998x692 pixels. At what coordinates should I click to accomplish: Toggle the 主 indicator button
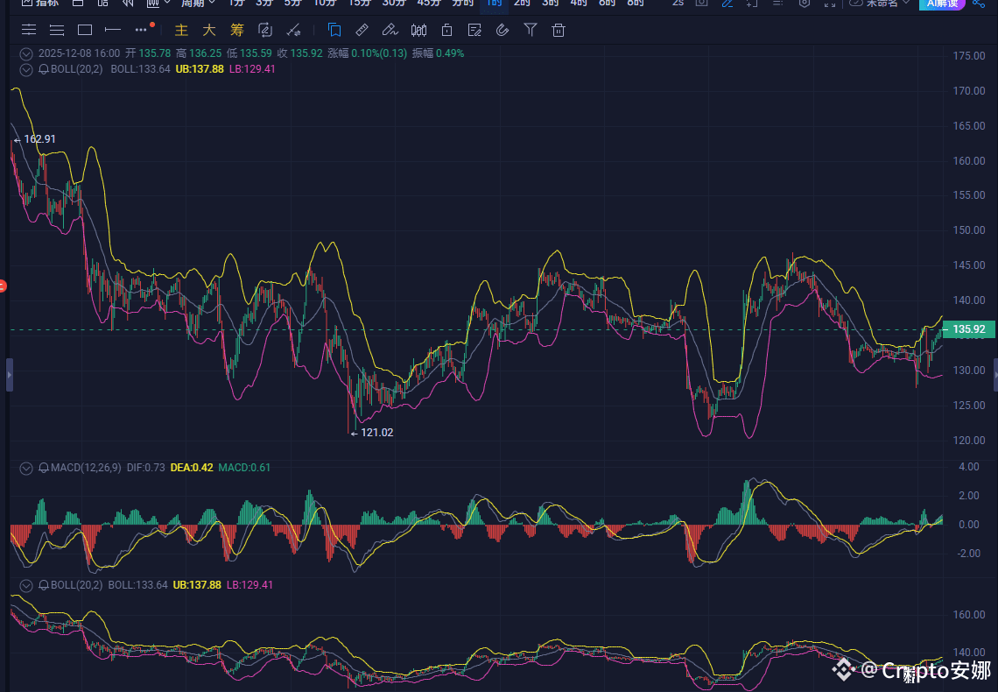click(x=181, y=31)
